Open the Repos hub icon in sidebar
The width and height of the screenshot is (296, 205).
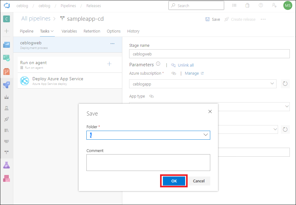pos(7,72)
